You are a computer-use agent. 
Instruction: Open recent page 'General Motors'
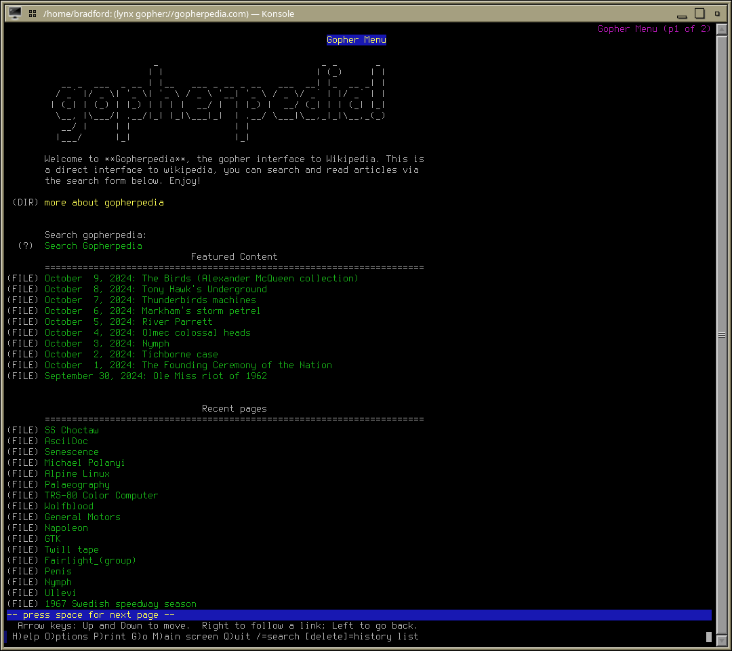[x=82, y=517]
